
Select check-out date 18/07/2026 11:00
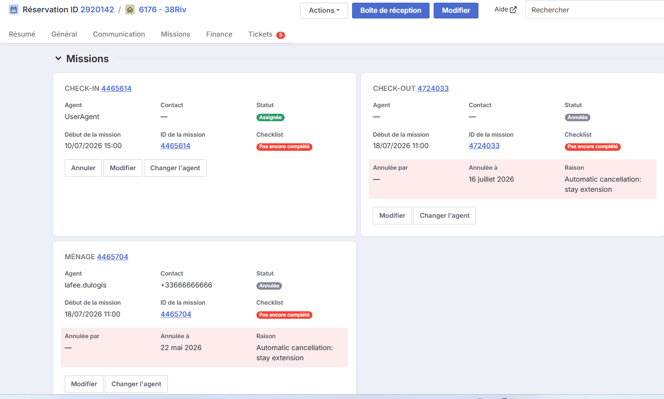pos(401,146)
